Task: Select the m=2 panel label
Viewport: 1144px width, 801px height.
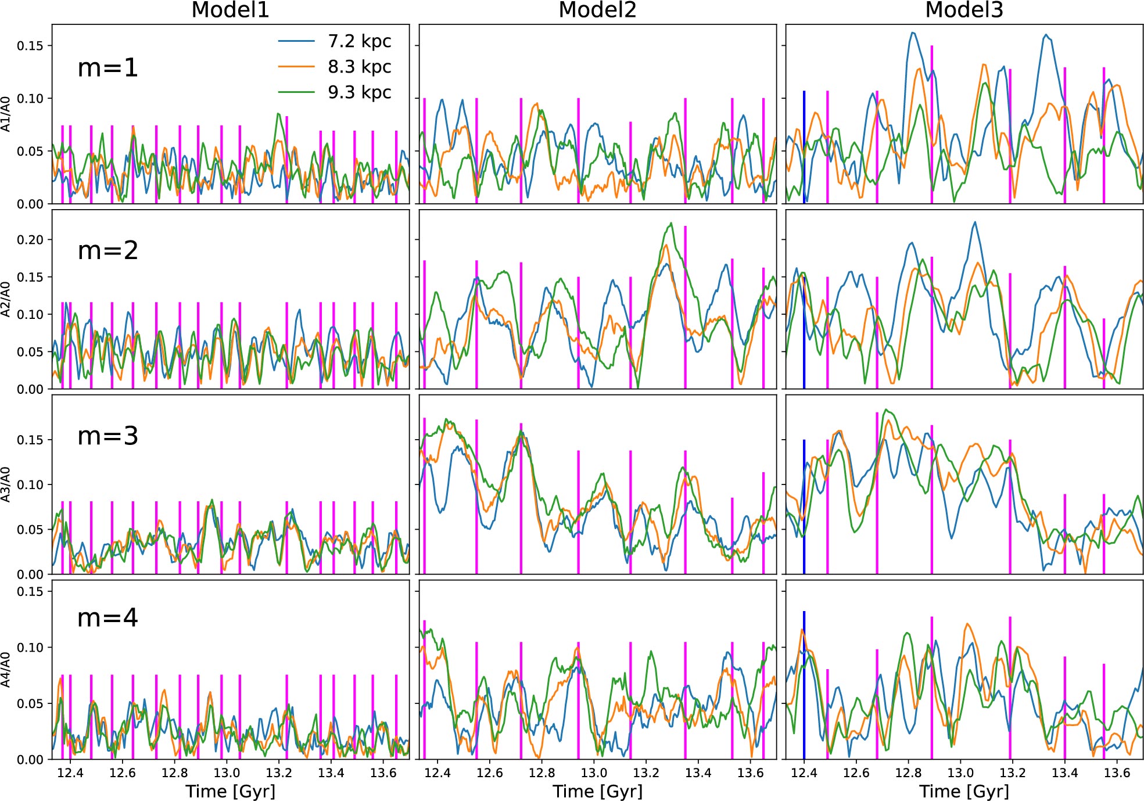Action: pyautogui.click(x=108, y=250)
